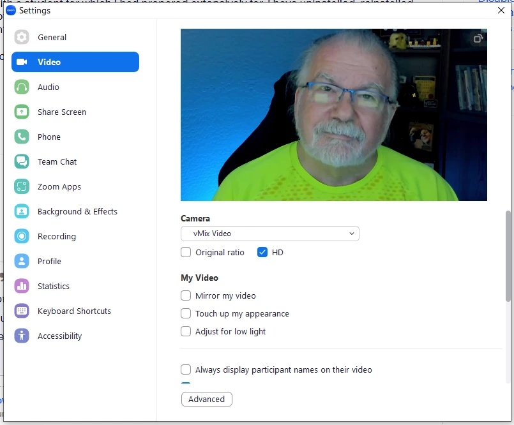The image size is (514, 425).
Task: Click the Zoom logo in title bar
Action: click(11, 10)
